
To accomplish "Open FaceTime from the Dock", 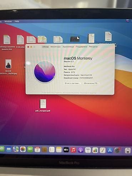I will (30, 149).
